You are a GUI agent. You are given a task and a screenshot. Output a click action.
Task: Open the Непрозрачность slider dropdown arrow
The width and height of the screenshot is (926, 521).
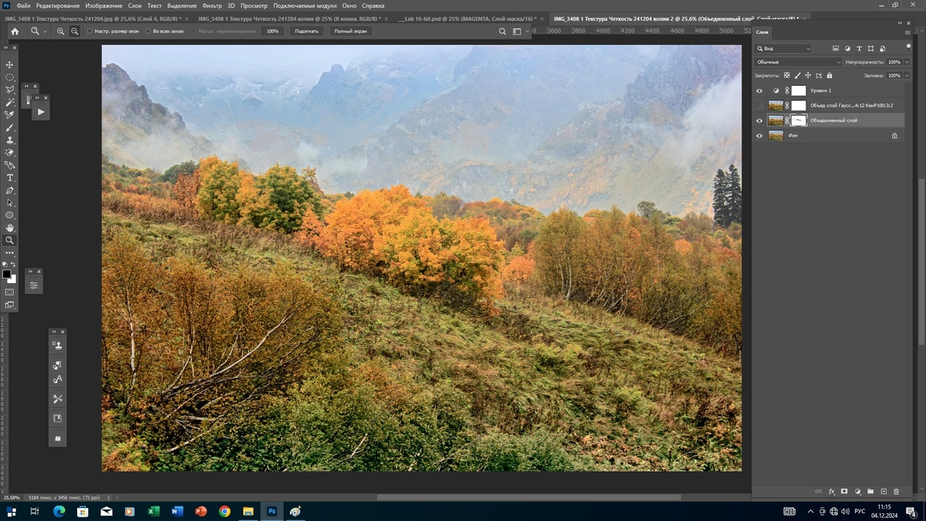pyautogui.click(x=907, y=62)
